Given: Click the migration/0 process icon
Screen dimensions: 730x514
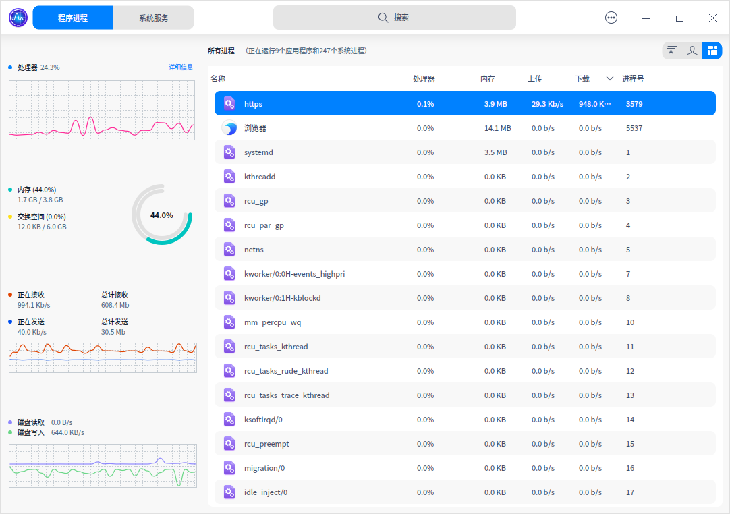Looking at the screenshot, I should pyautogui.click(x=229, y=468).
